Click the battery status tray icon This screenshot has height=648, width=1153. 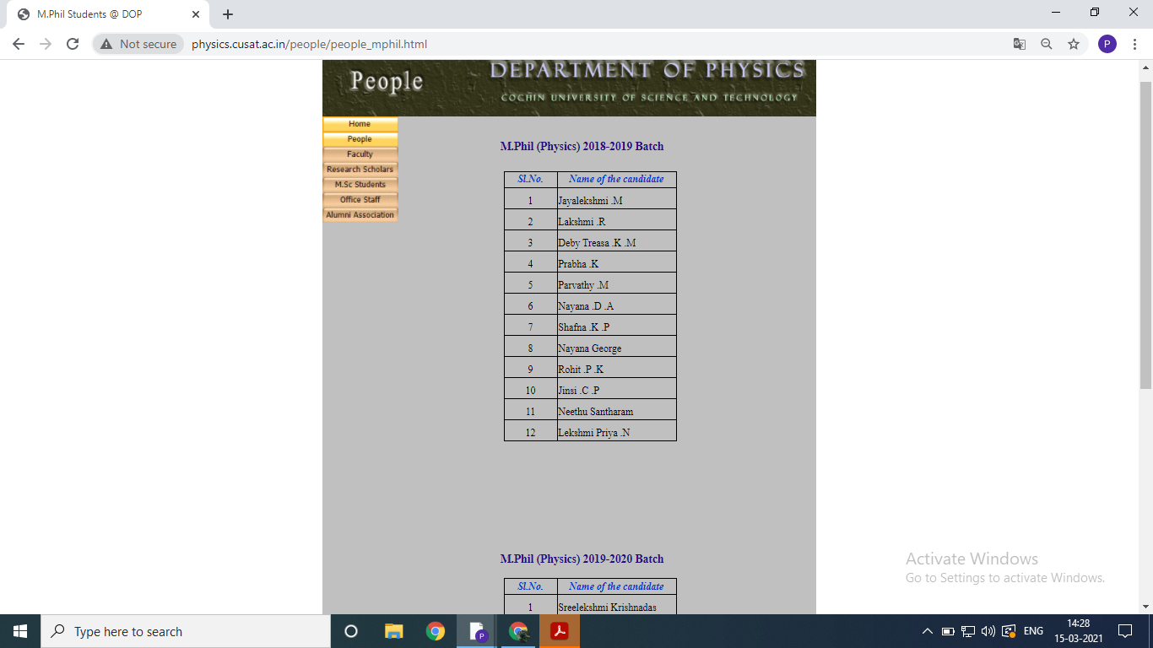tap(948, 631)
